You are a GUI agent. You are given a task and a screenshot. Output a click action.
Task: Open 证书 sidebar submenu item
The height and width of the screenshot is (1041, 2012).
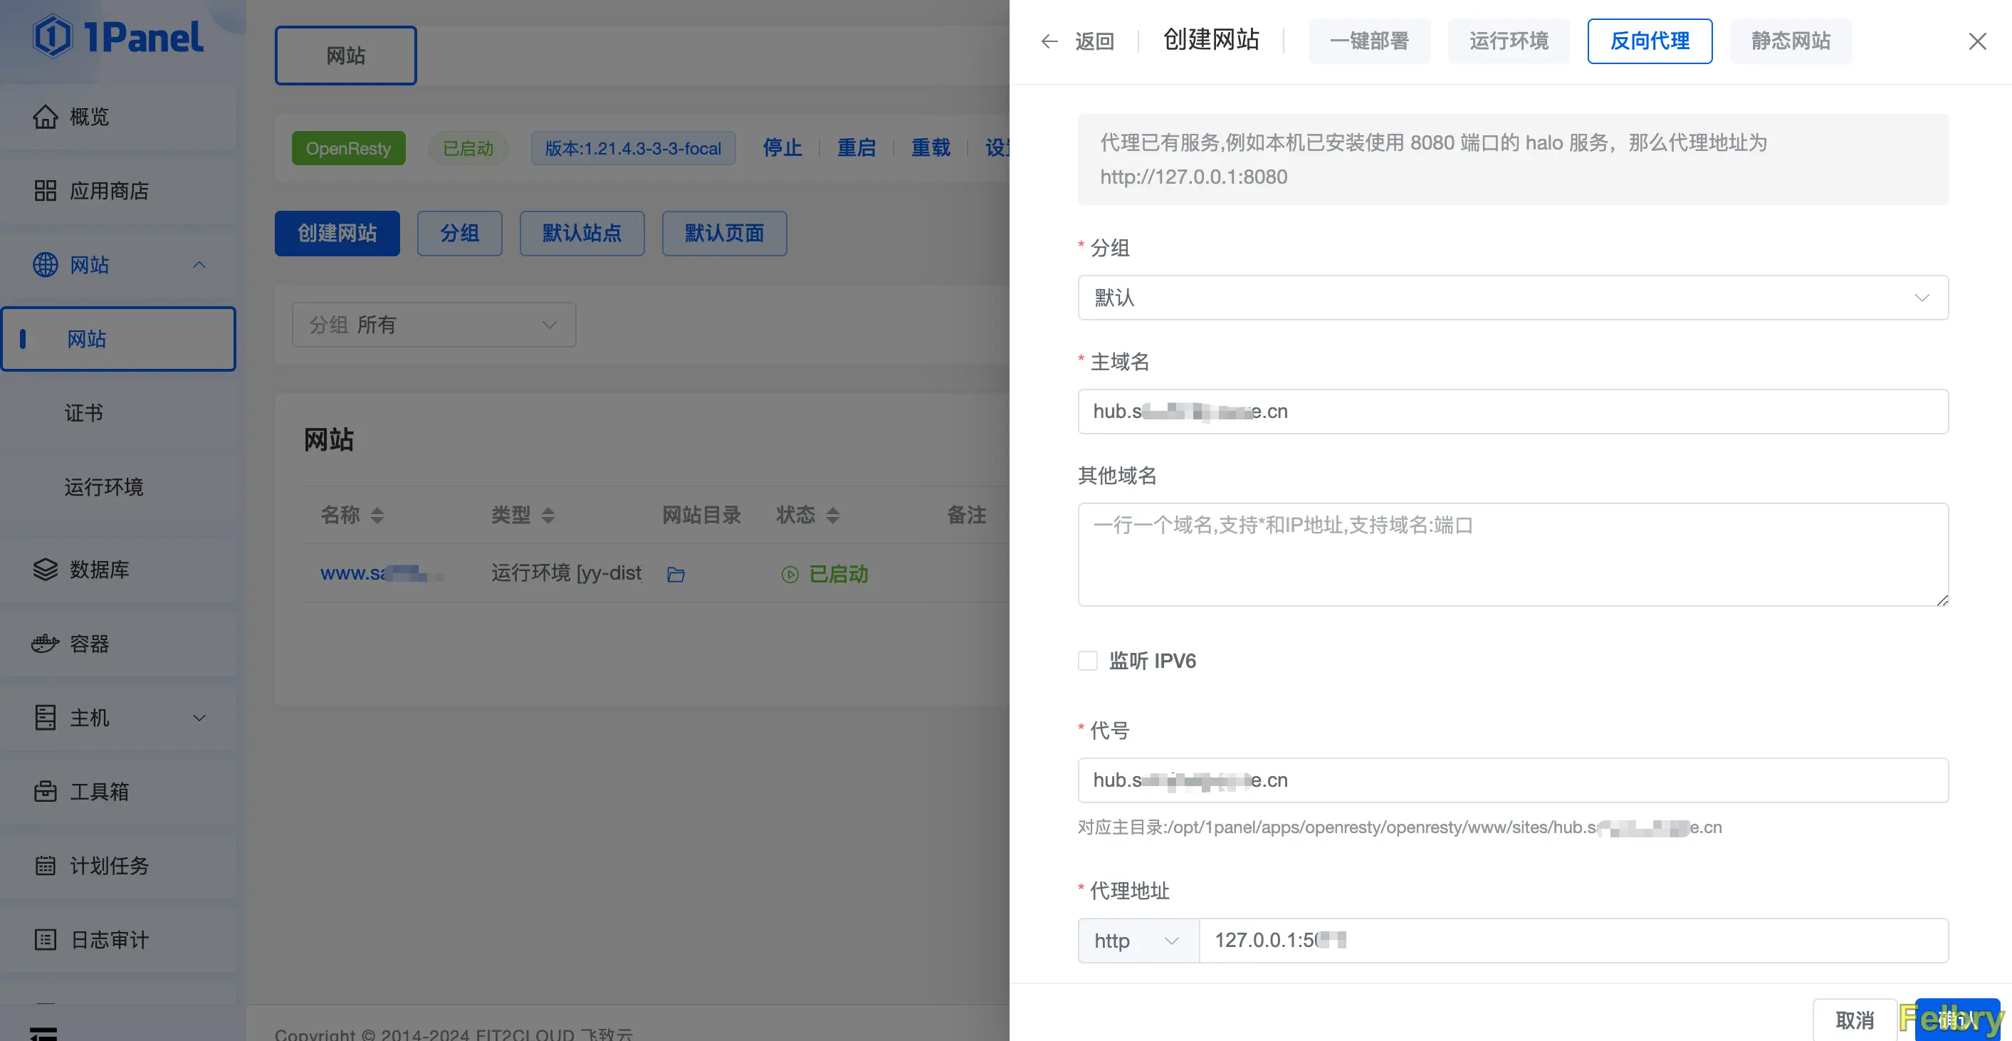pyautogui.click(x=83, y=413)
